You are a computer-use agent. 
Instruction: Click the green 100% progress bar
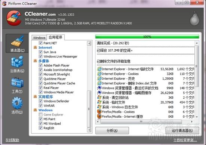(147, 37)
